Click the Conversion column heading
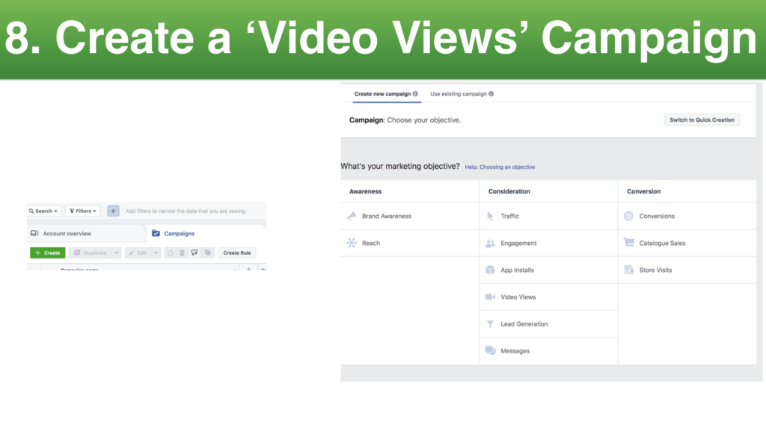 point(643,191)
